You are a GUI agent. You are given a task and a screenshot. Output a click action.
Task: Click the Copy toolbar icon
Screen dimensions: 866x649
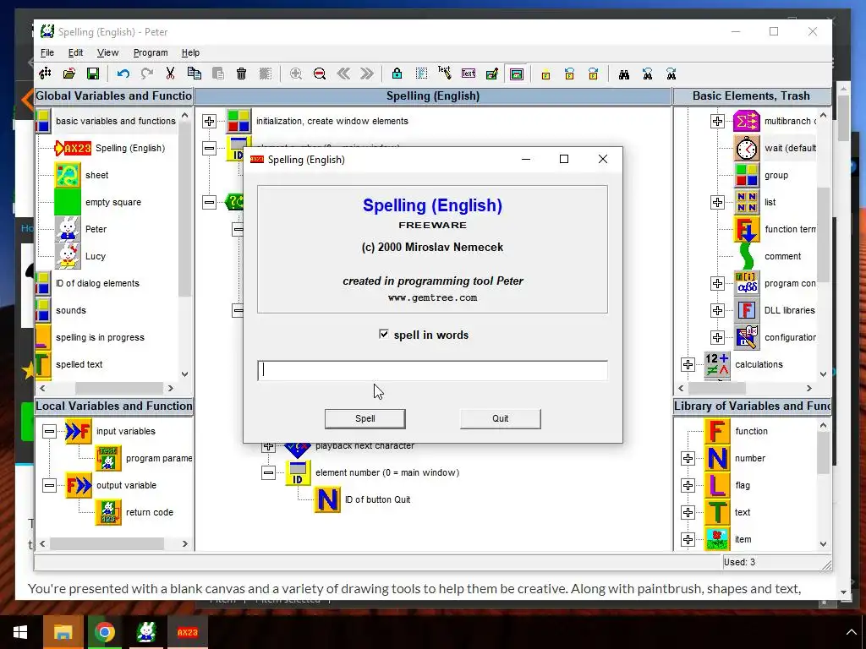pyautogui.click(x=194, y=74)
